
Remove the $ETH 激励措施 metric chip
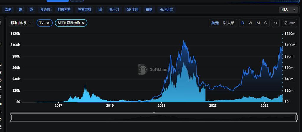(83, 23)
